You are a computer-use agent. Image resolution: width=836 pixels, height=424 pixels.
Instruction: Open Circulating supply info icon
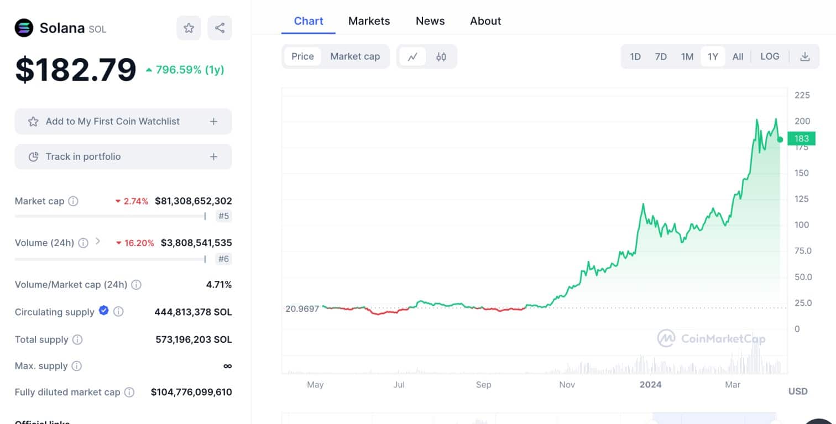[x=118, y=312]
